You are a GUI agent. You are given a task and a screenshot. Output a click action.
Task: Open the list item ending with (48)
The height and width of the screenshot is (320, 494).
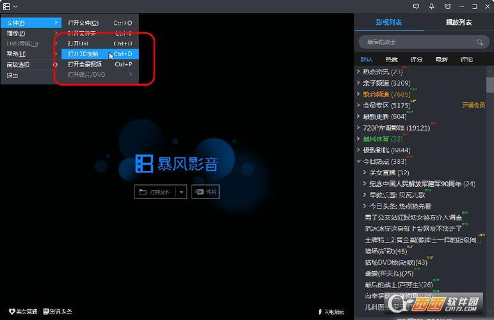pyautogui.click(x=386, y=251)
